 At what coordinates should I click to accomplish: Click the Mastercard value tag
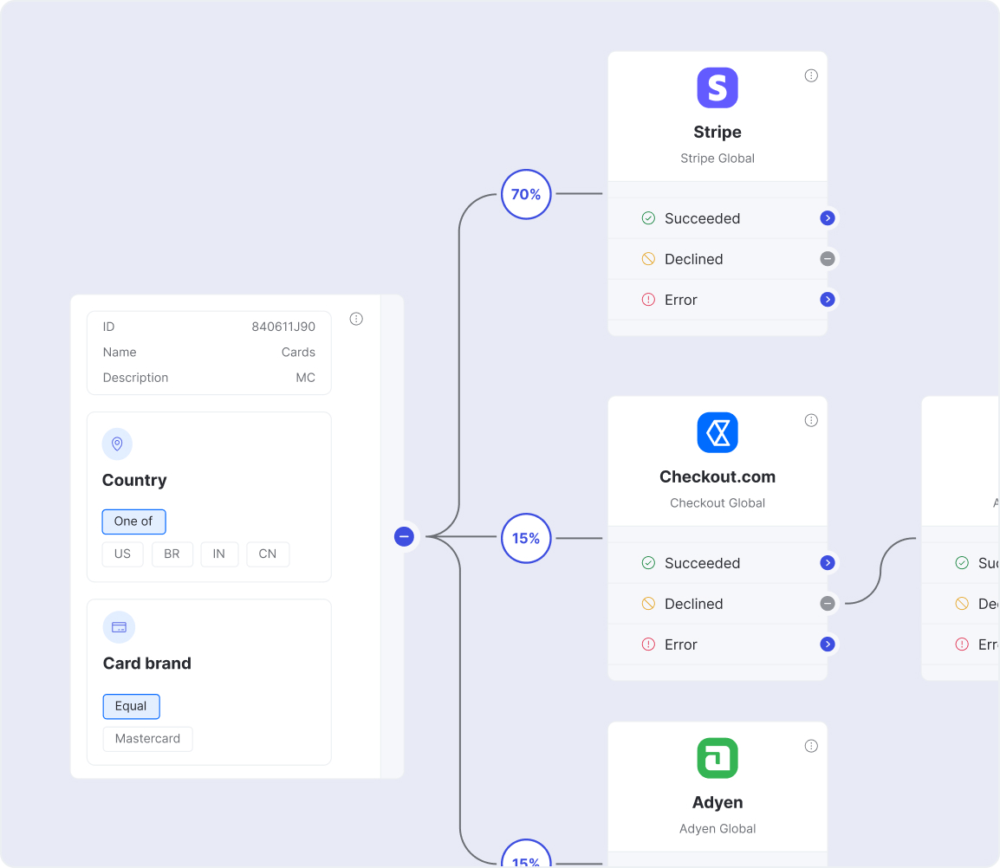click(x=148, y=739)
